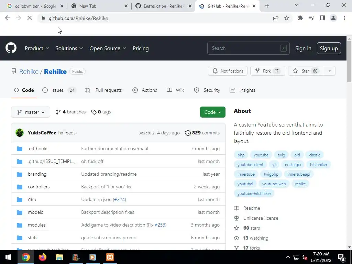352x264 pixels.
Task: Open Chrome tab search chevron
Action: (297, 5)
